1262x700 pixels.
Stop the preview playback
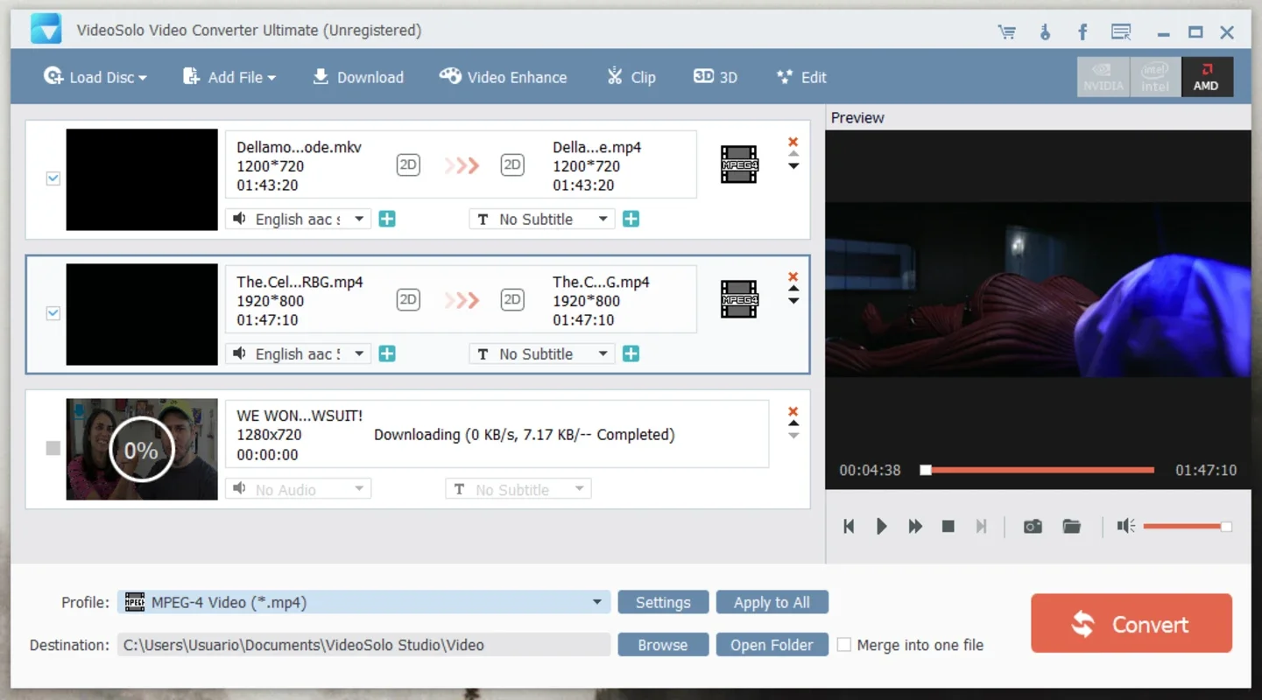948,526
